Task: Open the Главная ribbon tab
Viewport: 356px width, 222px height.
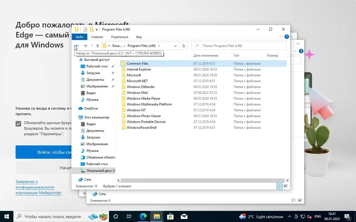Action: click(97, 37)
